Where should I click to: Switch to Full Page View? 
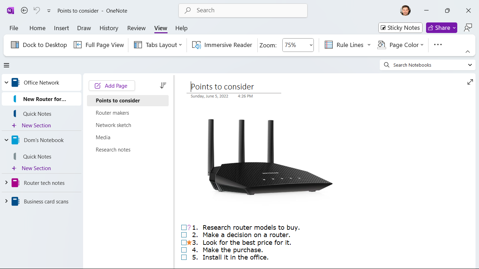pos(99,45)
